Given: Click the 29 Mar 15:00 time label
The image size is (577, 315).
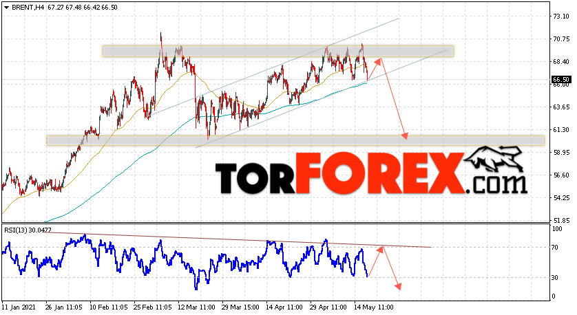Looking at the screenshot, I should click(x=241, y=307).
